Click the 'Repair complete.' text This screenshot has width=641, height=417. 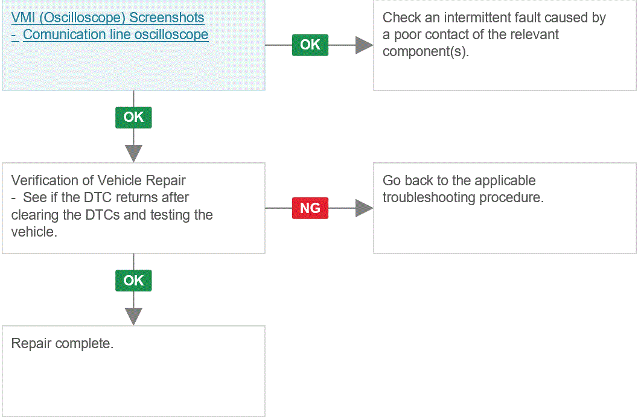click(x=62, y=343)
